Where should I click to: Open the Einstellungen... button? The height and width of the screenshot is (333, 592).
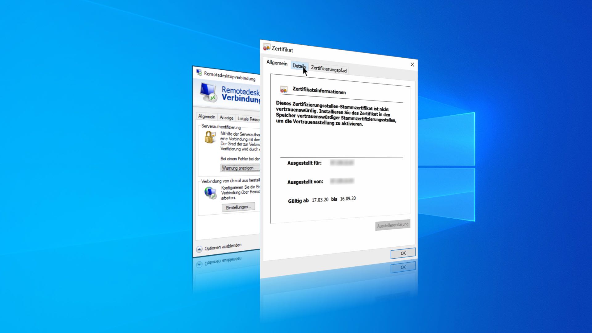pos(238,207)
